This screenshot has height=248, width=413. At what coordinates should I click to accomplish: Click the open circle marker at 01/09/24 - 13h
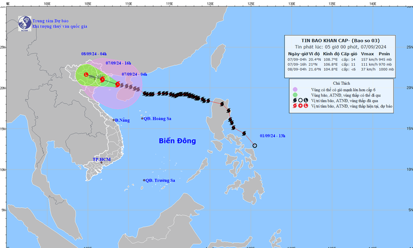pyautogui.click(x=255, y=146)
